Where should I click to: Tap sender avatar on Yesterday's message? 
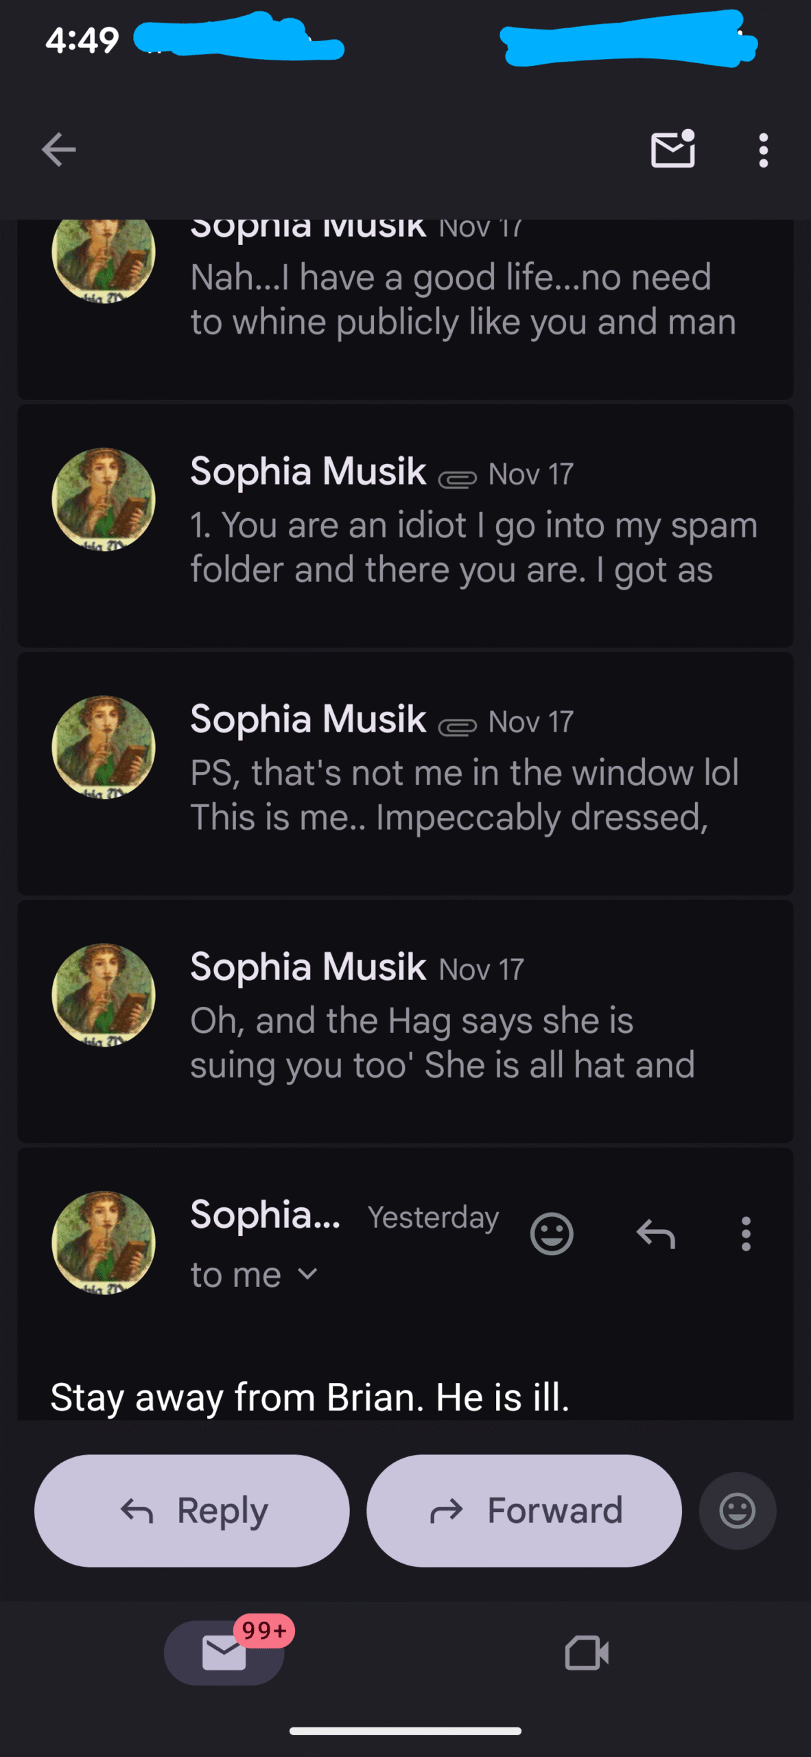tap(104, 1242)
